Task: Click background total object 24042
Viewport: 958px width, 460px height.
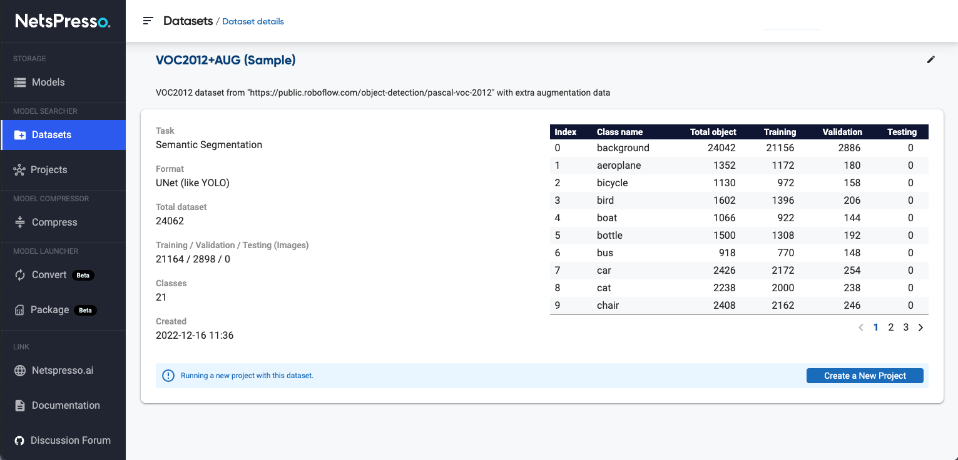Action: coord(721,148)
